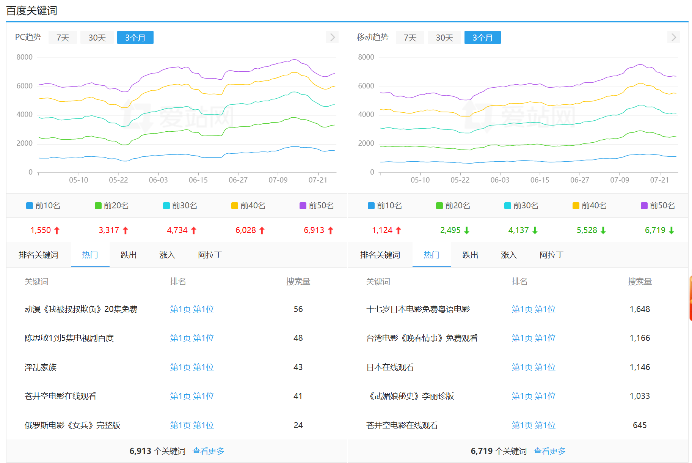Select 7天 in PC趋势
This screenshot has width=692, height=463.
point(63,38)
